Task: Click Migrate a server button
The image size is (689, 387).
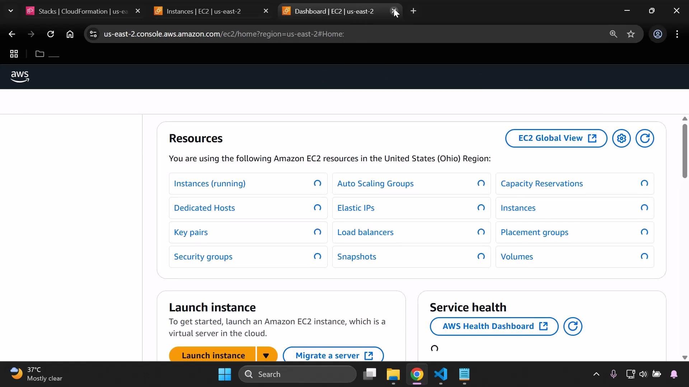Action: tap(333, 355)
